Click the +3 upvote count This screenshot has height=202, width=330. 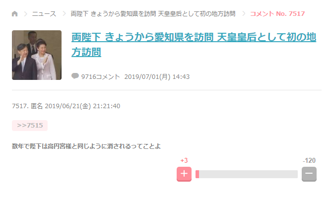click(x=184, y=160)
